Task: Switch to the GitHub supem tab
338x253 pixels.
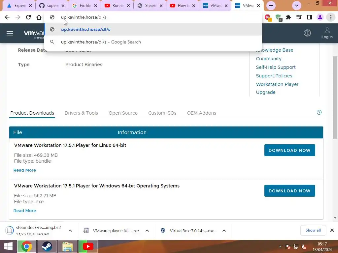Action: (52, 6)
